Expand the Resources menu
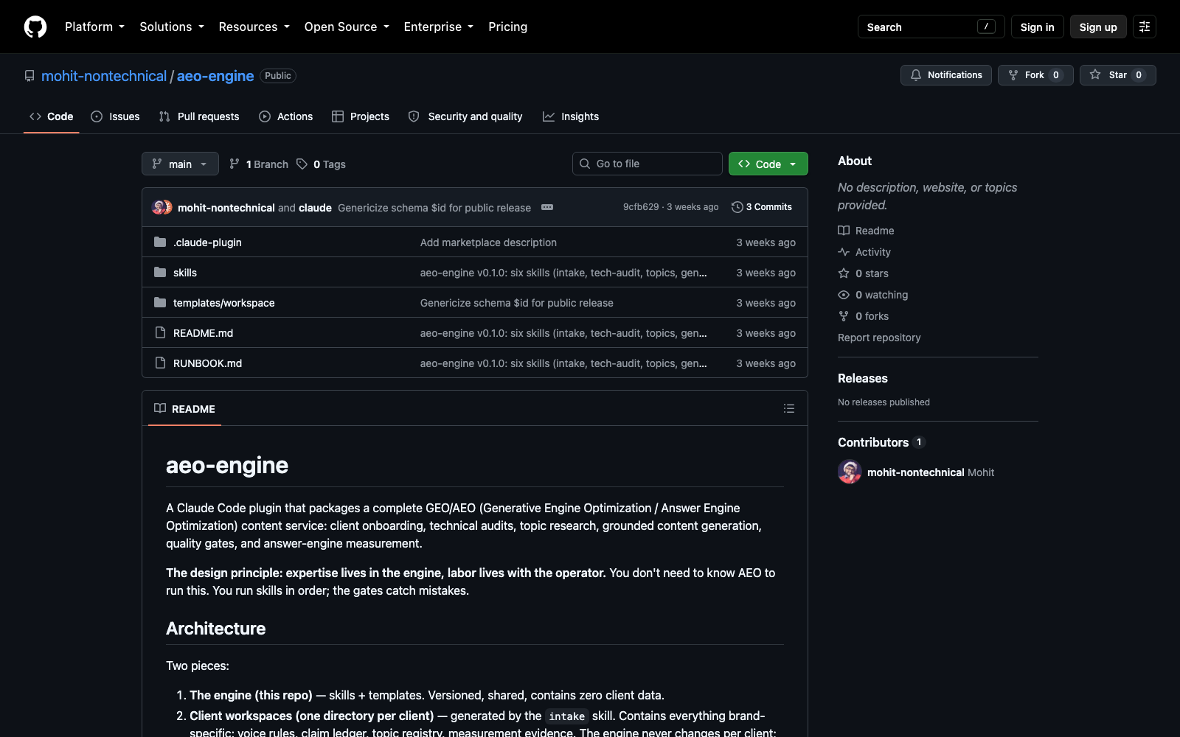Image resolution: width=1180 pixels, height=737 pixels. pos(254,27)
